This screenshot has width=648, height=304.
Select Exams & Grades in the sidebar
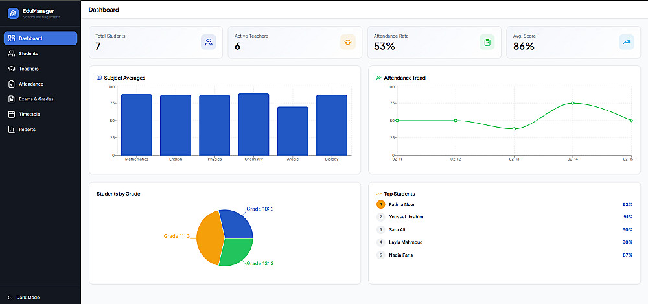[x=40, y=99]
